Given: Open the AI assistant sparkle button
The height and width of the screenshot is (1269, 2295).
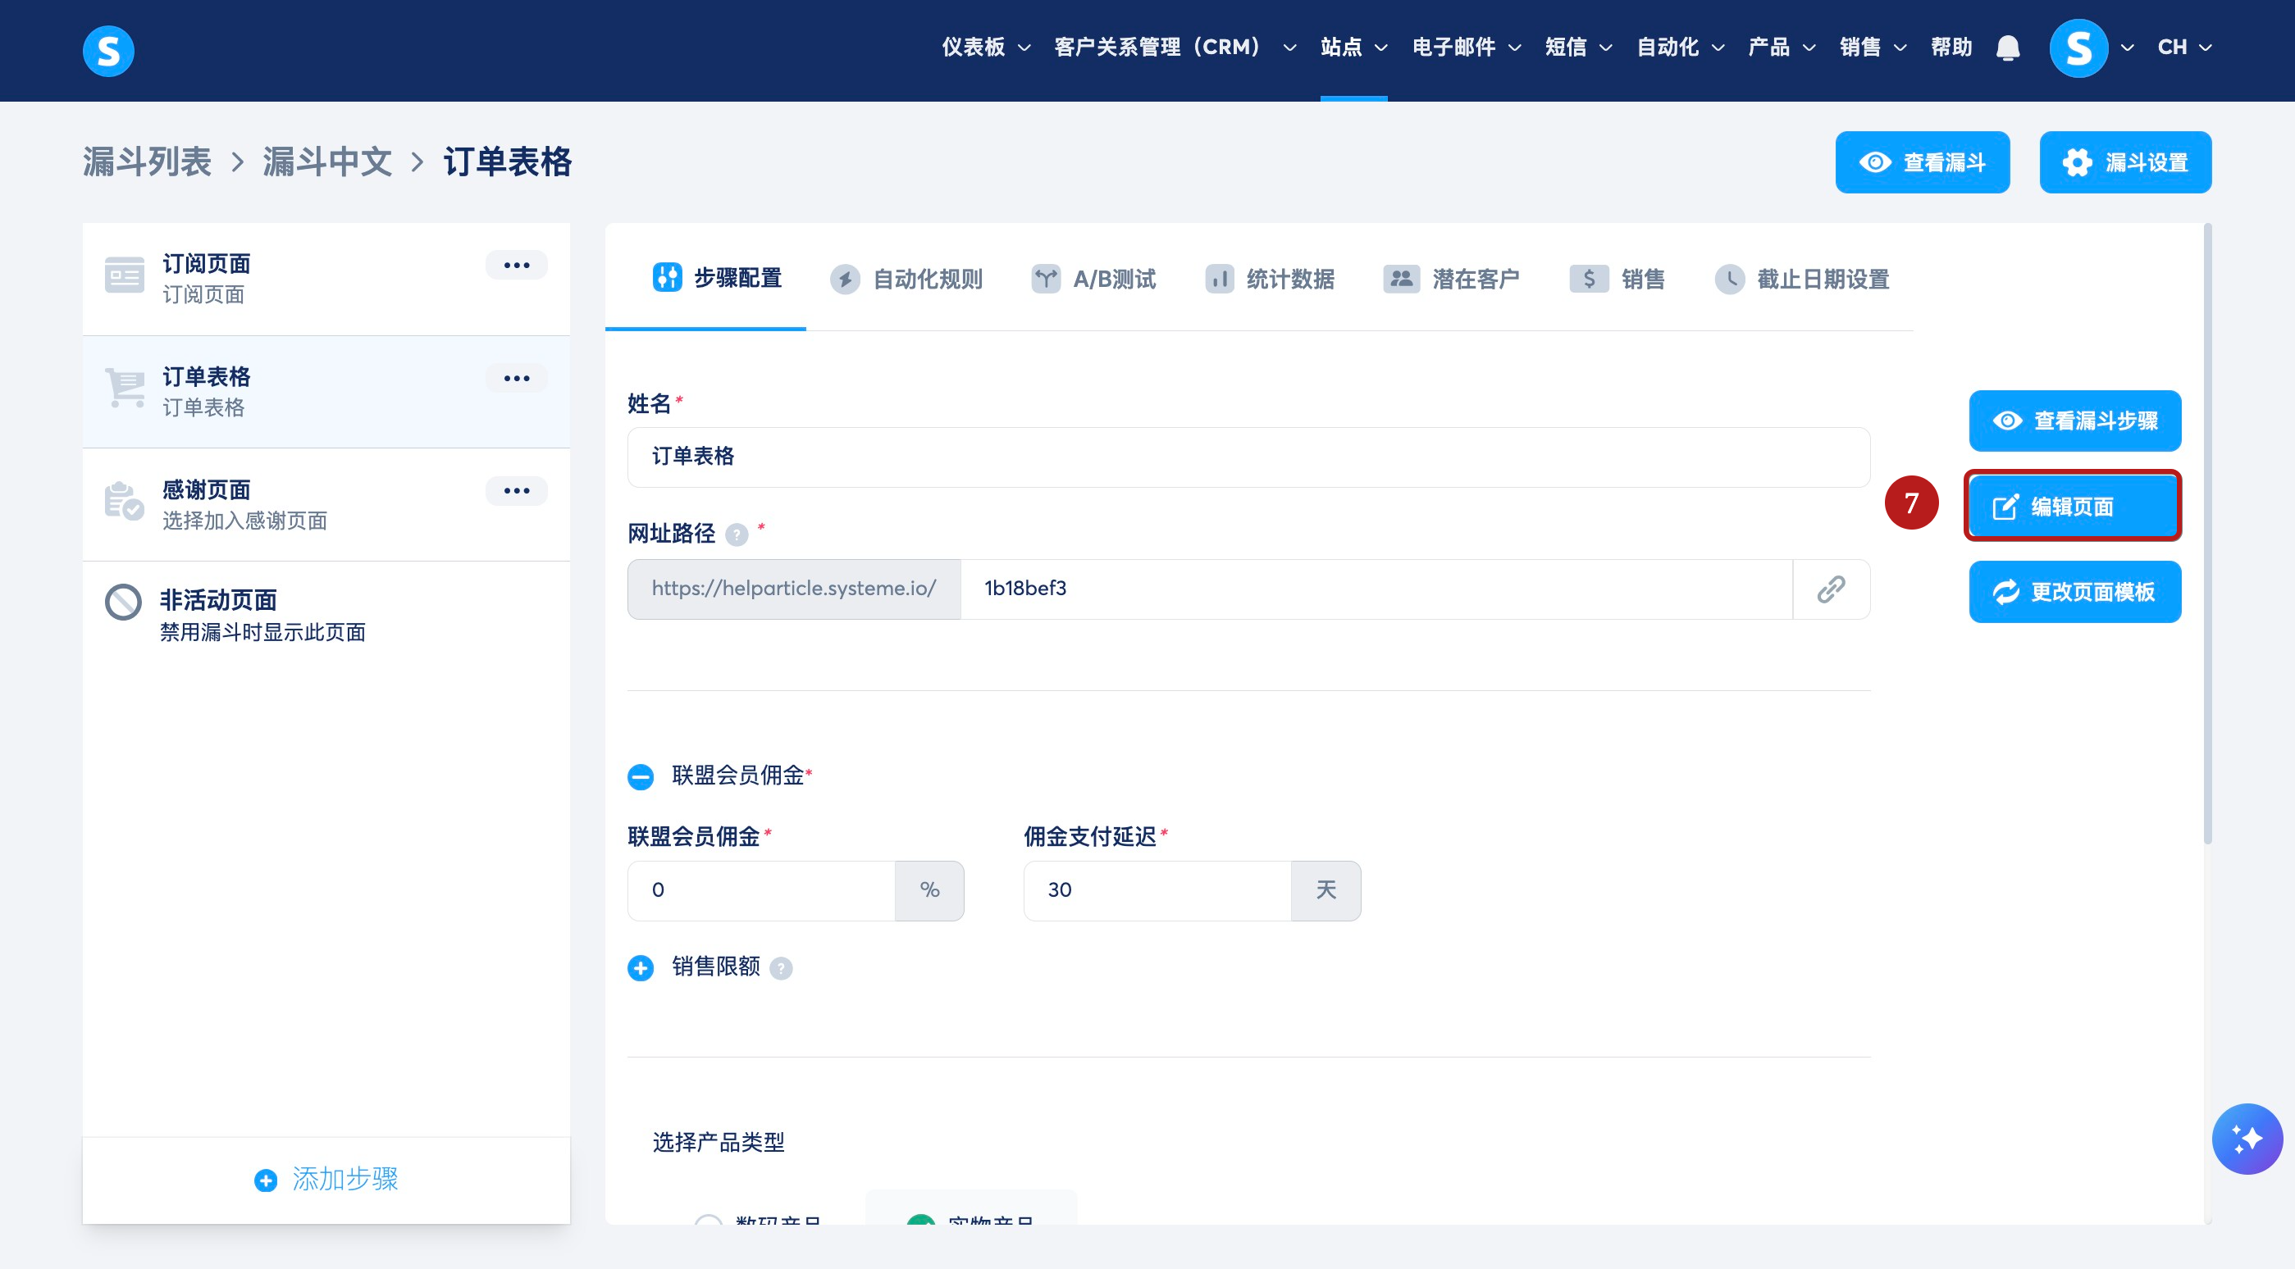Looking at the screenshot, I should (2246, 1138).
